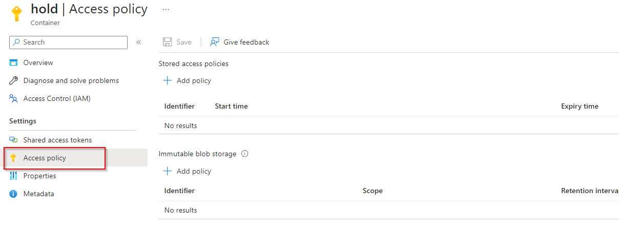
Task: Click the Expiry time column header
Action: 580,107
